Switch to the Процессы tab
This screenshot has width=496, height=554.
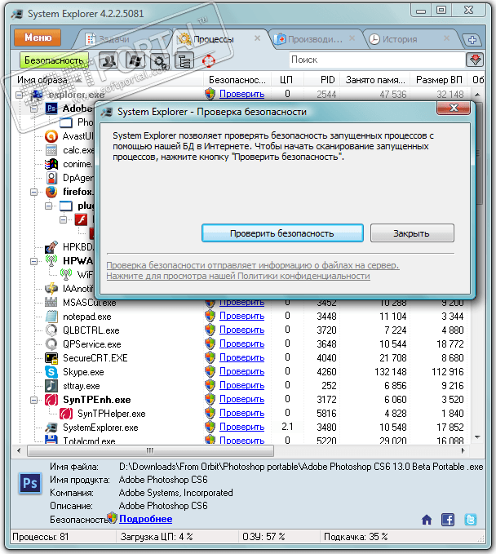214,39
